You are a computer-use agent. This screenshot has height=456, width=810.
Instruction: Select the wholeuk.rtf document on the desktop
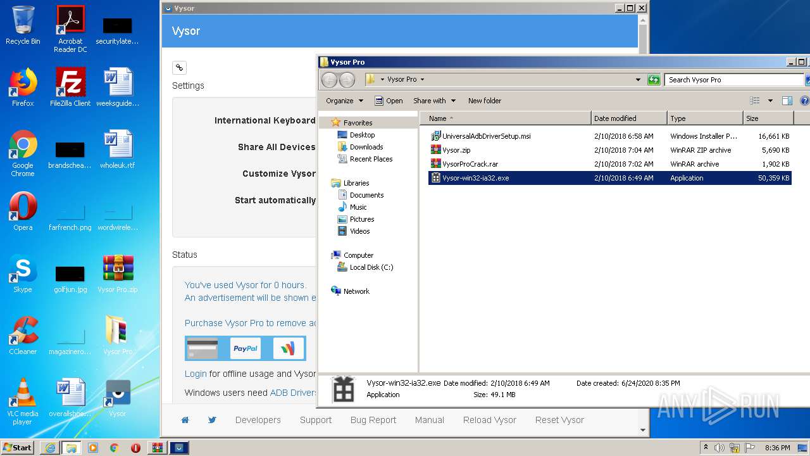pyautogui.click(x=118, y=149)
